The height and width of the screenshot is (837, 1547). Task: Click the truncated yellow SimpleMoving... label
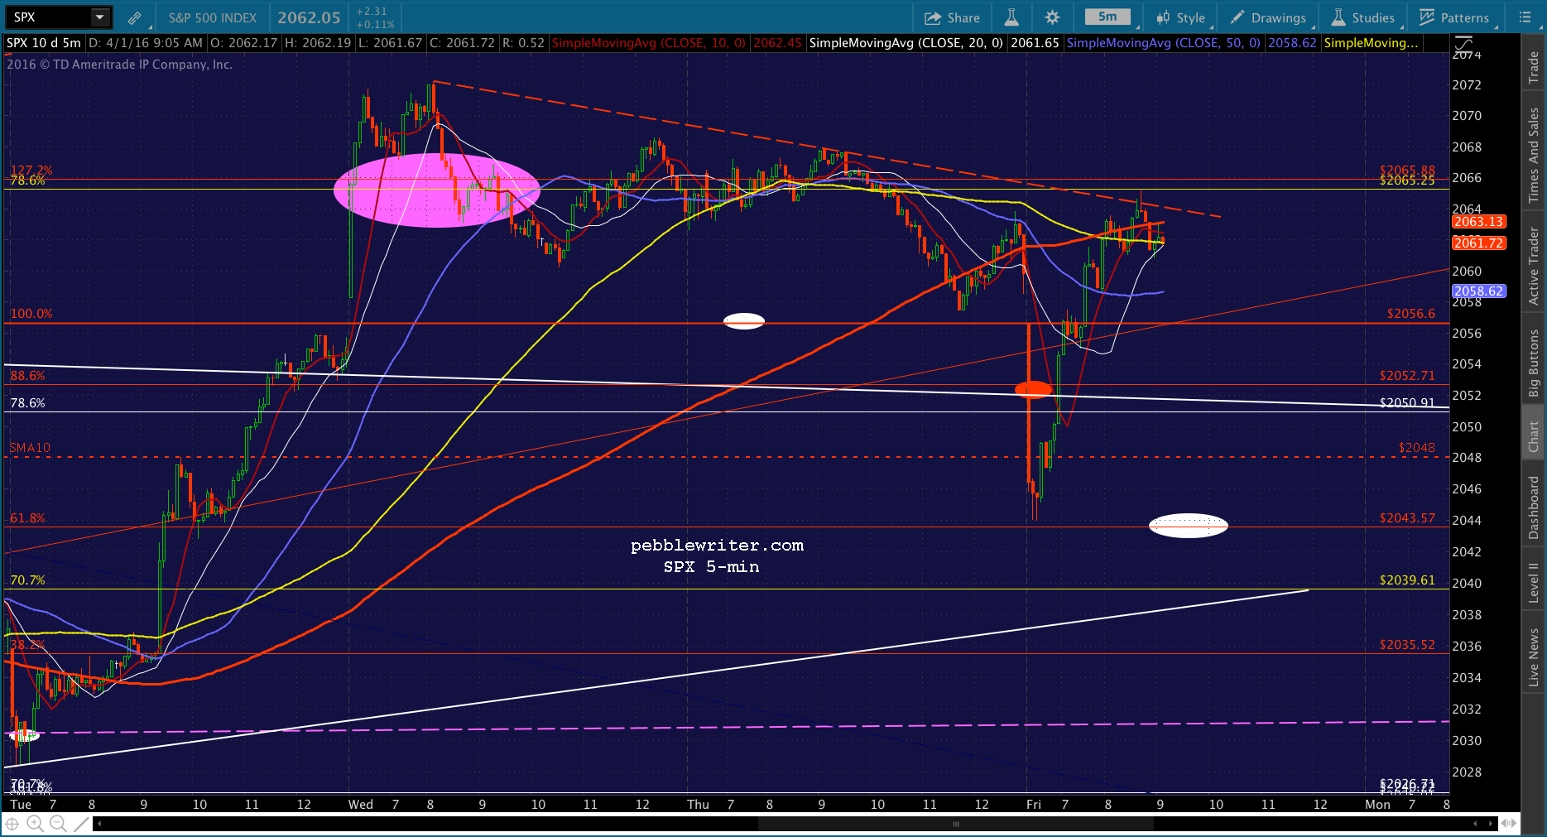[x=1371, y=43]
